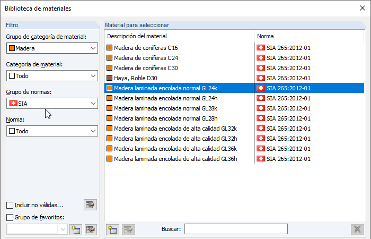
Task: Open the edit favorites group icon
Action: 91,229
